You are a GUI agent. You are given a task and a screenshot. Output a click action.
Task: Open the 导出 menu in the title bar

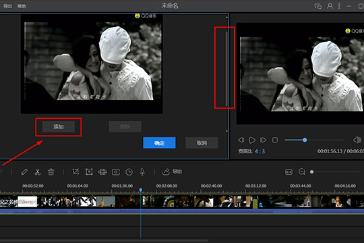coord(7,6)
